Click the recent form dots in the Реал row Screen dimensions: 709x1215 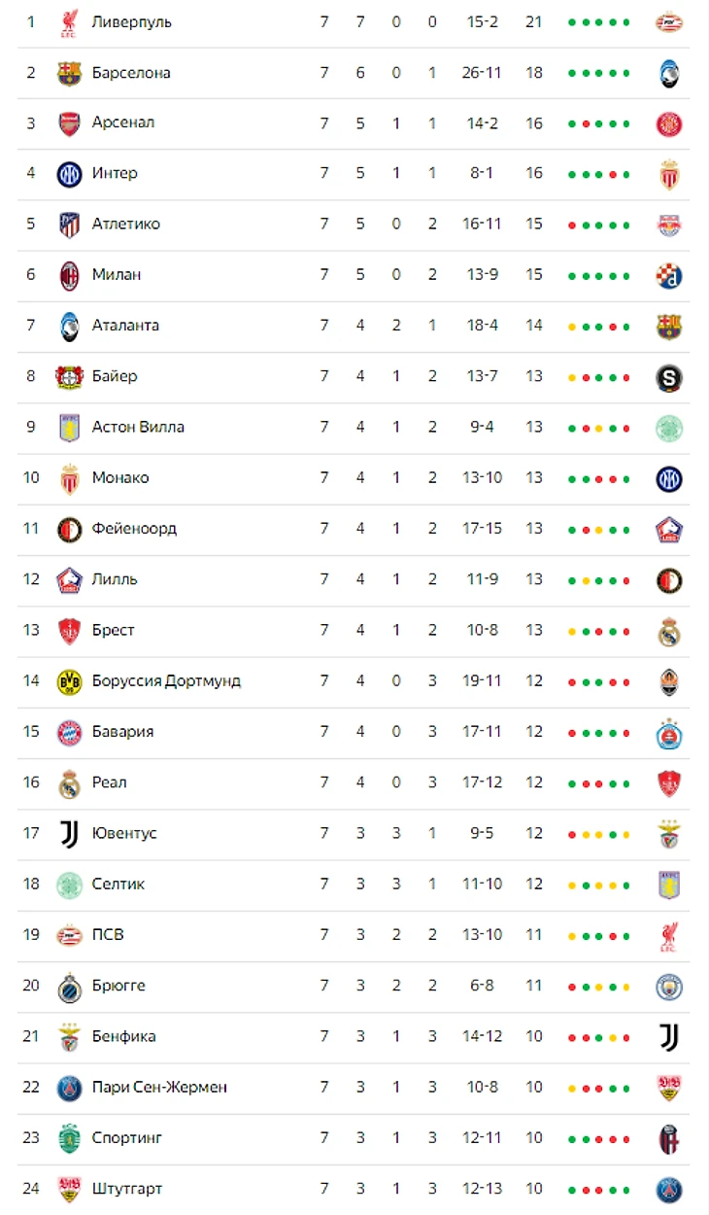598,782
